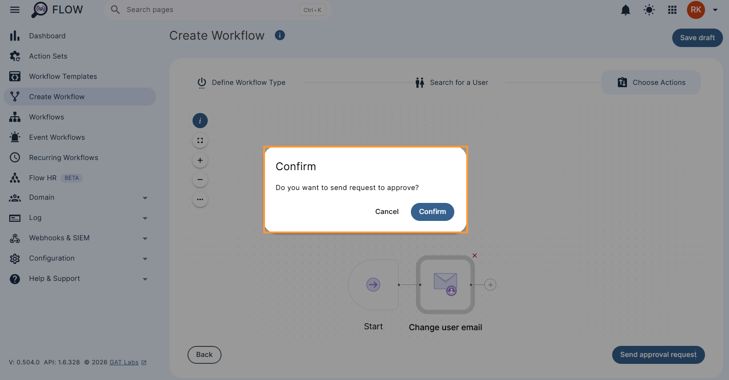
Task: Click the Ctrl+K shortcut hint
Action: click(x=313, y=10)
